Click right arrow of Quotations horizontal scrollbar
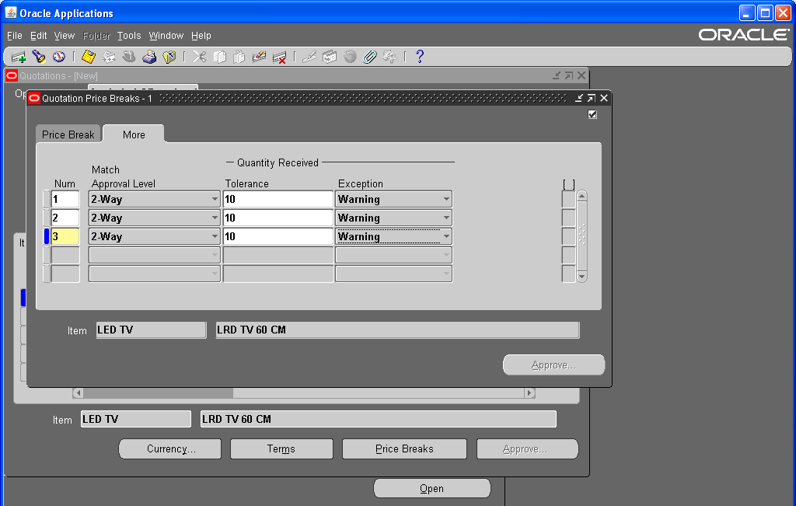Image resolution: width=796 pixels, height=506 pixels. coord(529,393)
